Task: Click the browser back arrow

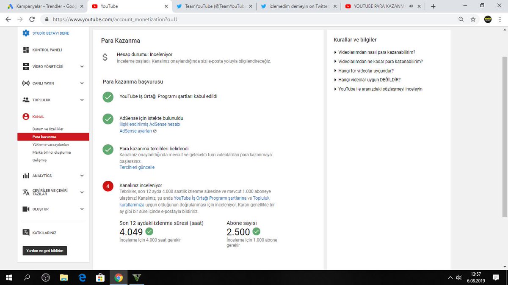Action: (8, 19)
